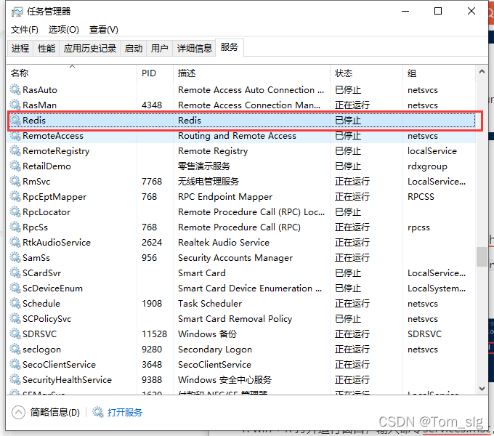Click the Windows 安全中心服务 description
This screenshot has width=494, height=436.
pos(224,380)
